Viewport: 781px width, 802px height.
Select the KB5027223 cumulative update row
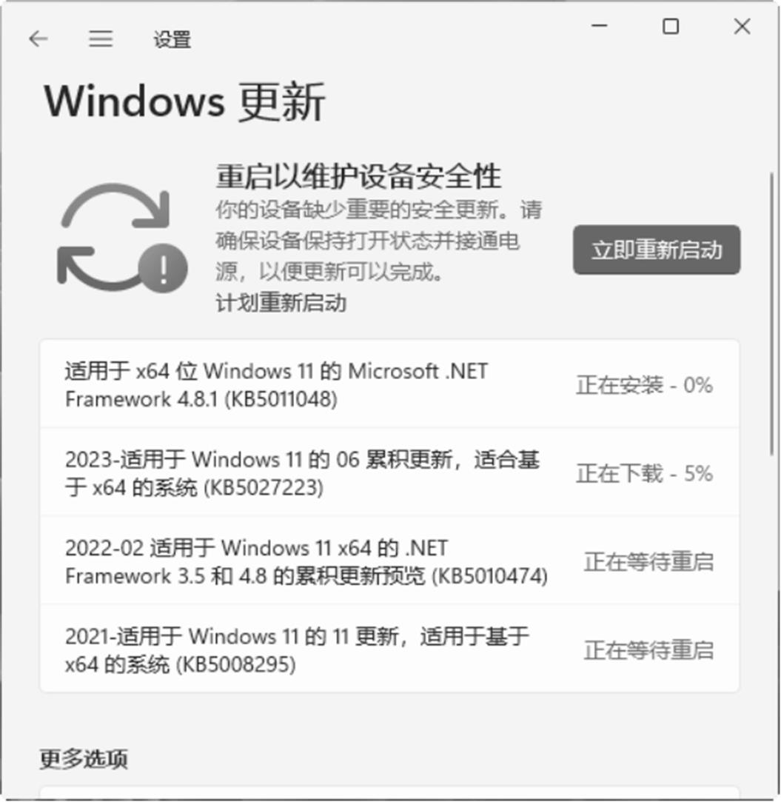[389, 472]
